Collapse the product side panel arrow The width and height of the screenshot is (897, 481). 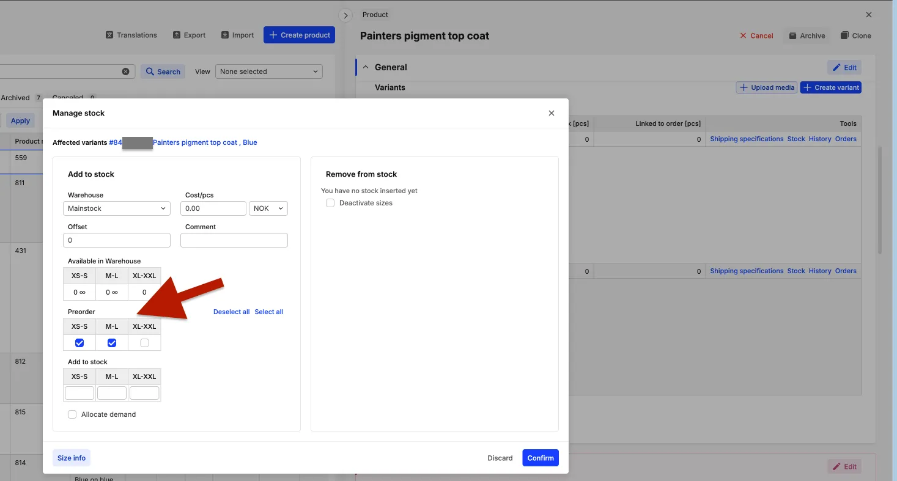point(345,15)
